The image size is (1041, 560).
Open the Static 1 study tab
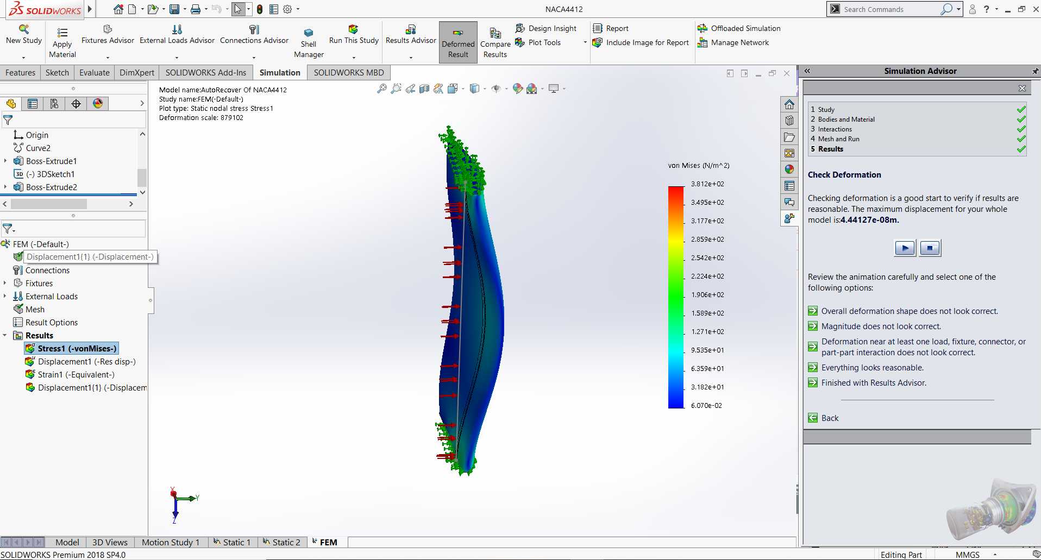point(233,542)
